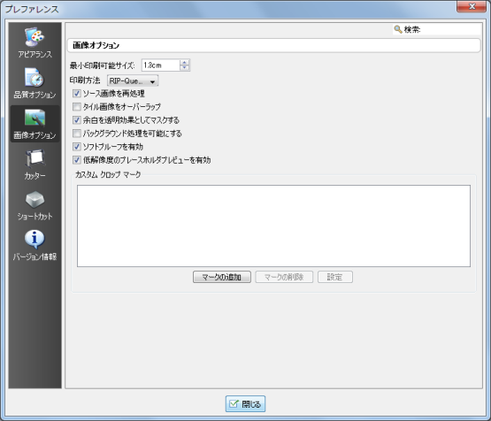The height and width of the screenshot is (421, 491).
Task: Increase 最小印刷可能サイズ with up arrow
Action: point(184,62)
